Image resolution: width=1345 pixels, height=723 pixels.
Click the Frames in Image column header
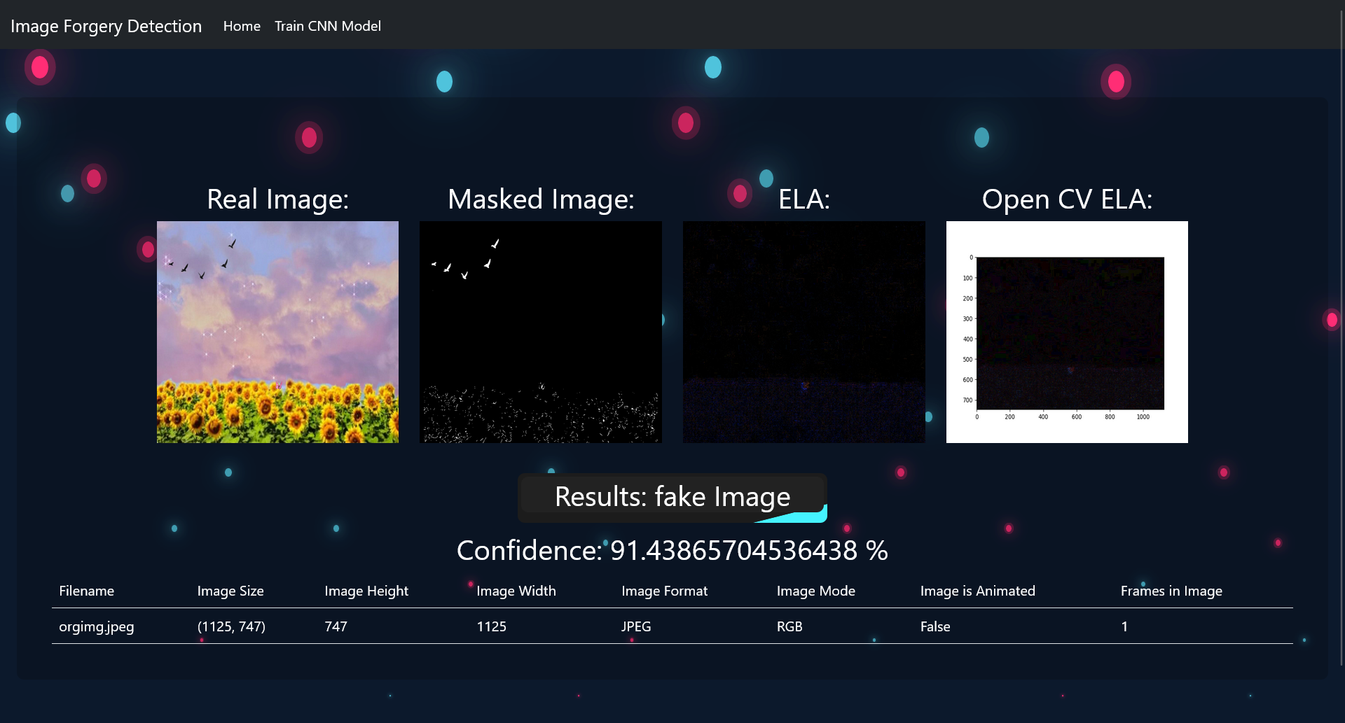pos(1171,591)
